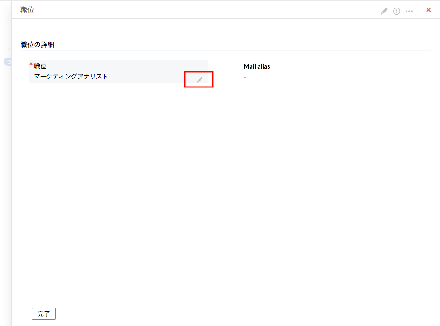Click the 職位の詳細 section heading
This screenshot has width=440, height=326.
click(x=38, y=45)
